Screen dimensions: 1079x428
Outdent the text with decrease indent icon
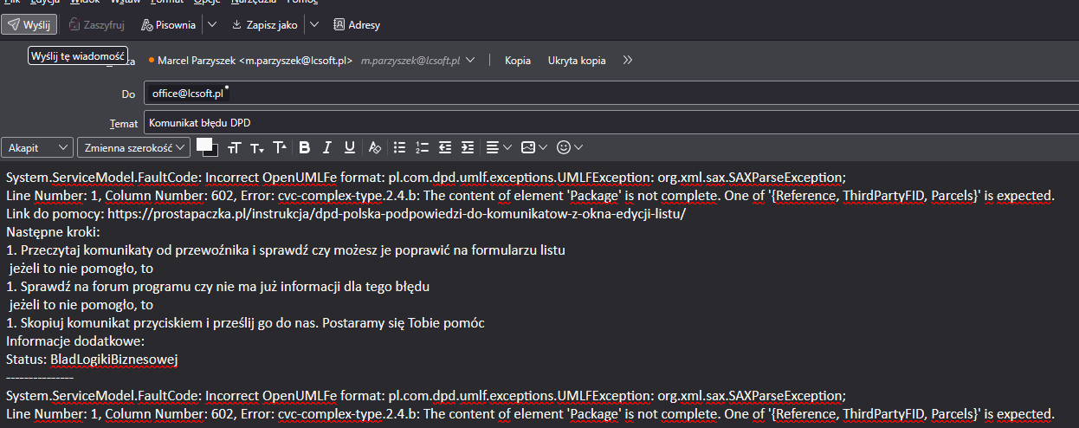pos(445,148)
